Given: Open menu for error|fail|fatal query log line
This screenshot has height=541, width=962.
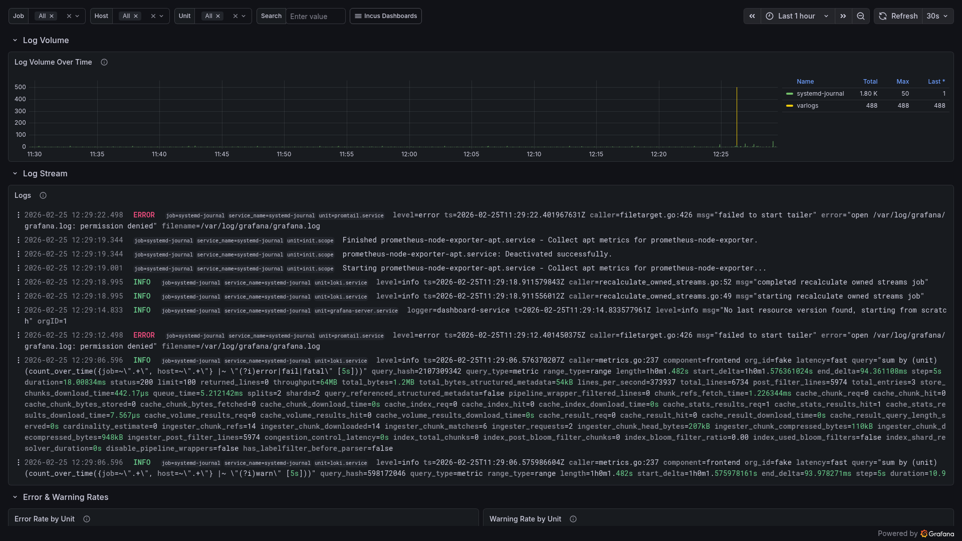Looking at the screenshot, I should click(x=19, y=360).
